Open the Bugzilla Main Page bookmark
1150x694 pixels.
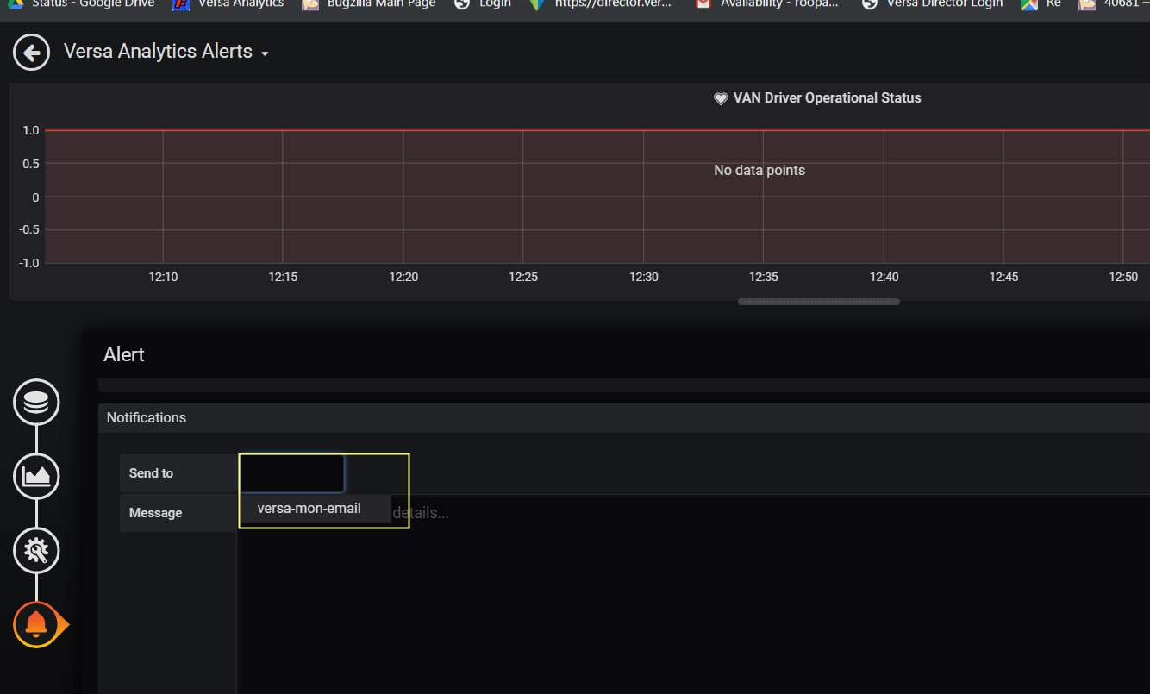[x=369, y=5]
